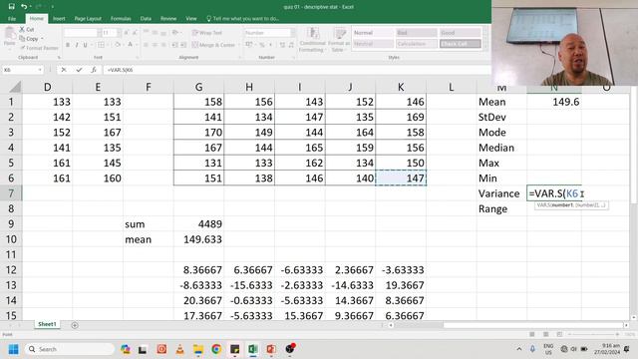The width and height of the screenshot is (638, 359).
Task: Add a new sheet with the plus icon
Action: coord(75,325)
